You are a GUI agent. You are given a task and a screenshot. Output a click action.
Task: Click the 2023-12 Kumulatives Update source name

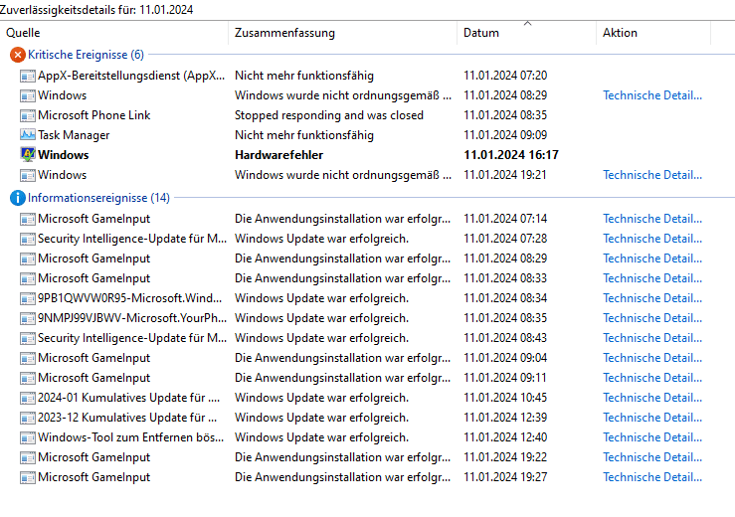click(127, 418)
